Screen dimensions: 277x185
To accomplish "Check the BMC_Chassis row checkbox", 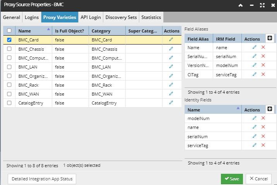I will pyautogui.click(x=9, y=49).
